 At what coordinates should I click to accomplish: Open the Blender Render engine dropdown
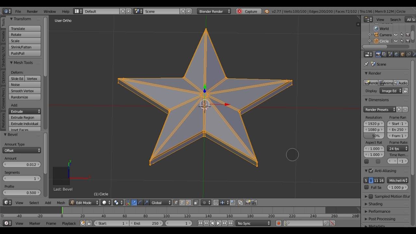[214, 11]
